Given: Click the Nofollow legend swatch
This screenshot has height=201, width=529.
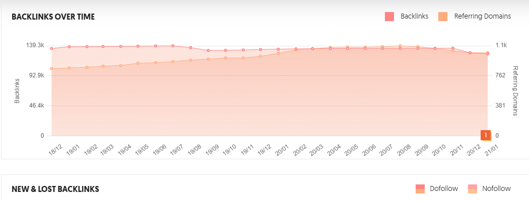Looking at the screenshot, I should [x=473, y=189].
